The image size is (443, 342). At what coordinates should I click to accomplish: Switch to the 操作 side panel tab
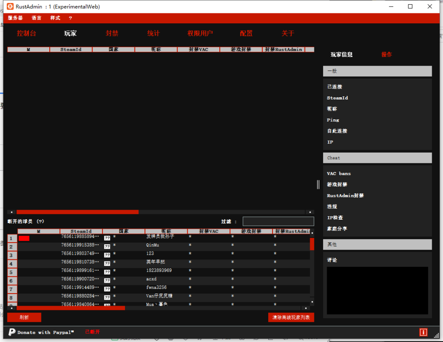[x=386, y=54]
